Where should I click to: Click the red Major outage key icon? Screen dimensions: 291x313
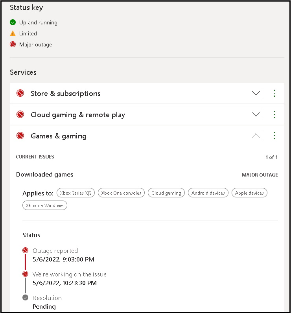click(13, 44)
